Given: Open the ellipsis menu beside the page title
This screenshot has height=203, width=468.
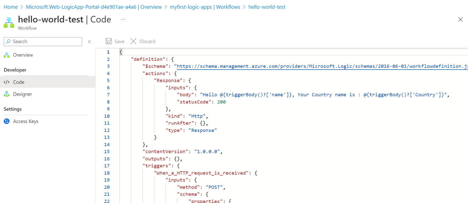Looking at the screenshot, I should [123, 19].
